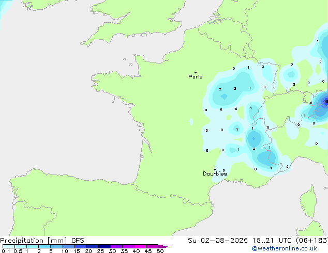This screenshot has height=253, width=328.
Task: Pick the 40–45 mm magenta swatch
Action: click(x=140, y=246)
